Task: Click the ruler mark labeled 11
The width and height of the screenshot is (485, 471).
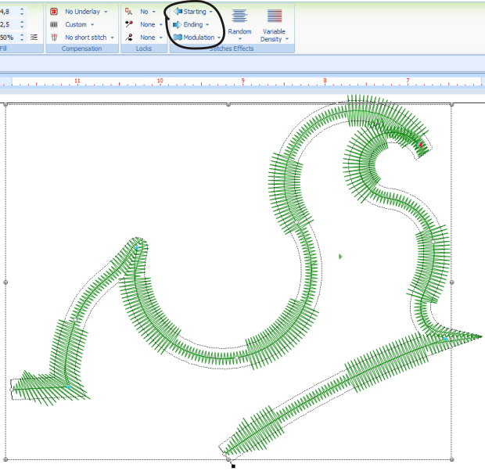Action: point(77,81)
